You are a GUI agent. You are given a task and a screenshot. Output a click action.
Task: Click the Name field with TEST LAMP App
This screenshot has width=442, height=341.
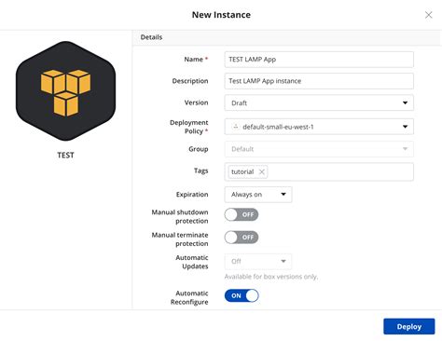(x=319, y=60)
